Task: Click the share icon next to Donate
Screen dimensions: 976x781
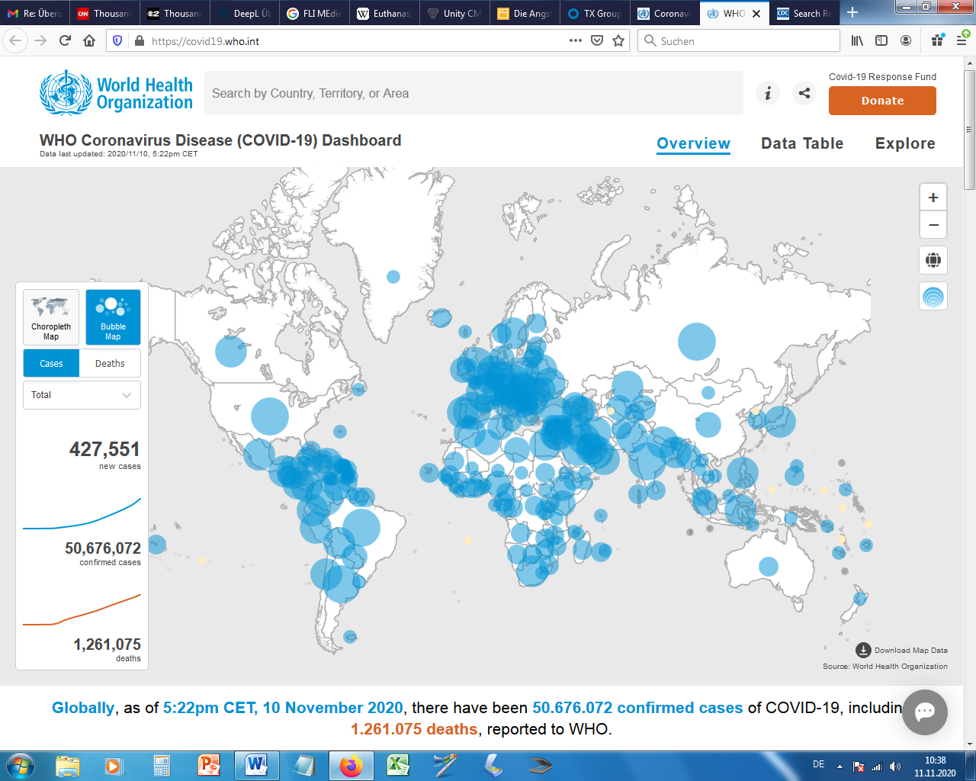Action: pos(803,93)
